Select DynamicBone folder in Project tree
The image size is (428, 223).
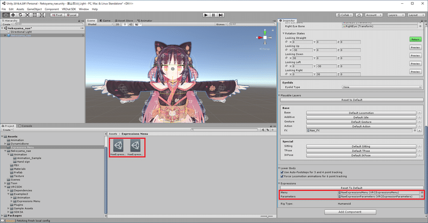click(19, 143)
